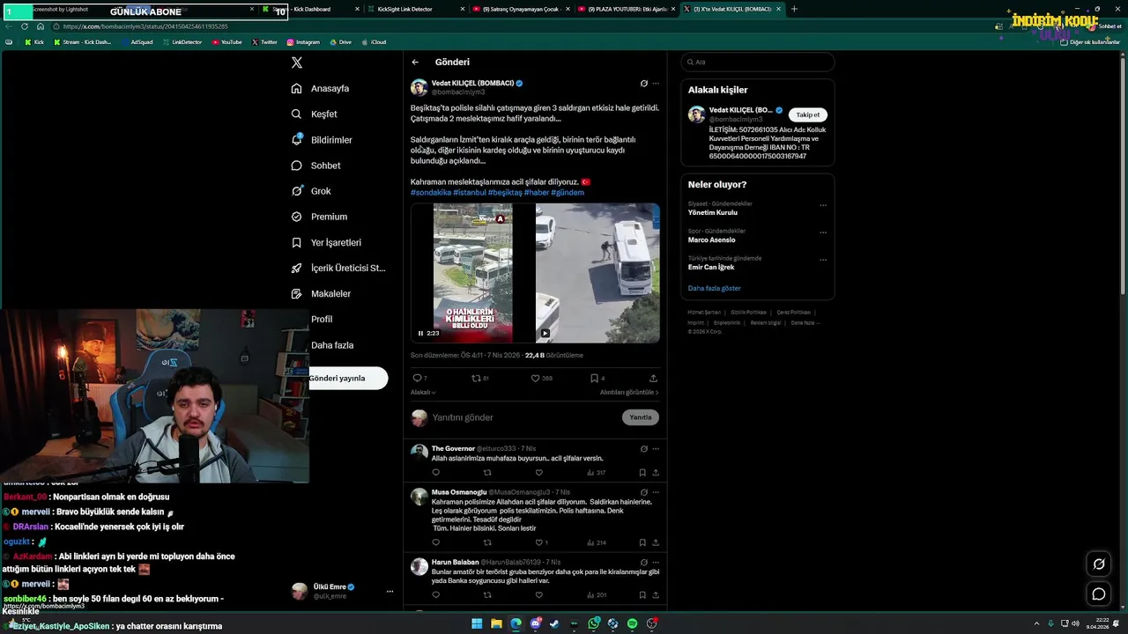Click Takip et follow button
The height and width of the screenshot is (634, 1128).
[808, 115]
